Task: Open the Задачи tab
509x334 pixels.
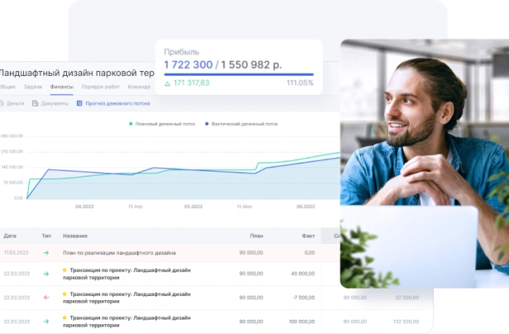Action: pyautogui.click(x=33, y=87)
